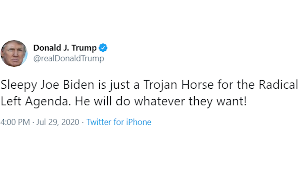Click the black bar below the tweet

click(x=151, y=154)
